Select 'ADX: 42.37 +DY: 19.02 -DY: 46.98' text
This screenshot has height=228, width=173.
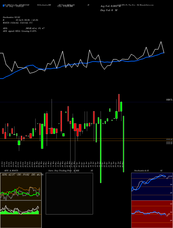[22, 174]
